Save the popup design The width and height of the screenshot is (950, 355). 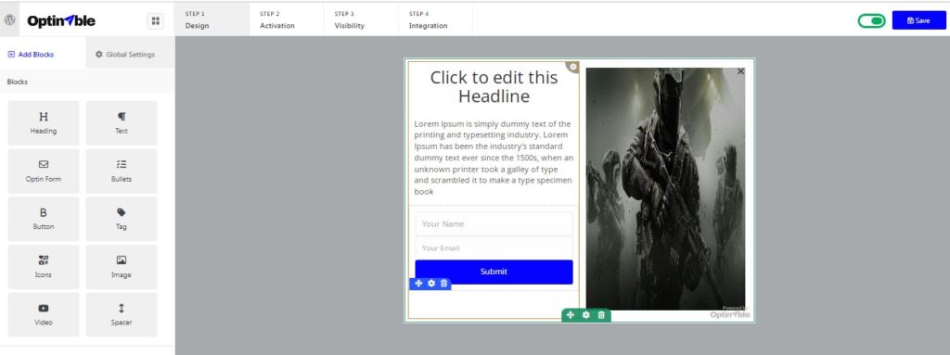coord(918,20)
